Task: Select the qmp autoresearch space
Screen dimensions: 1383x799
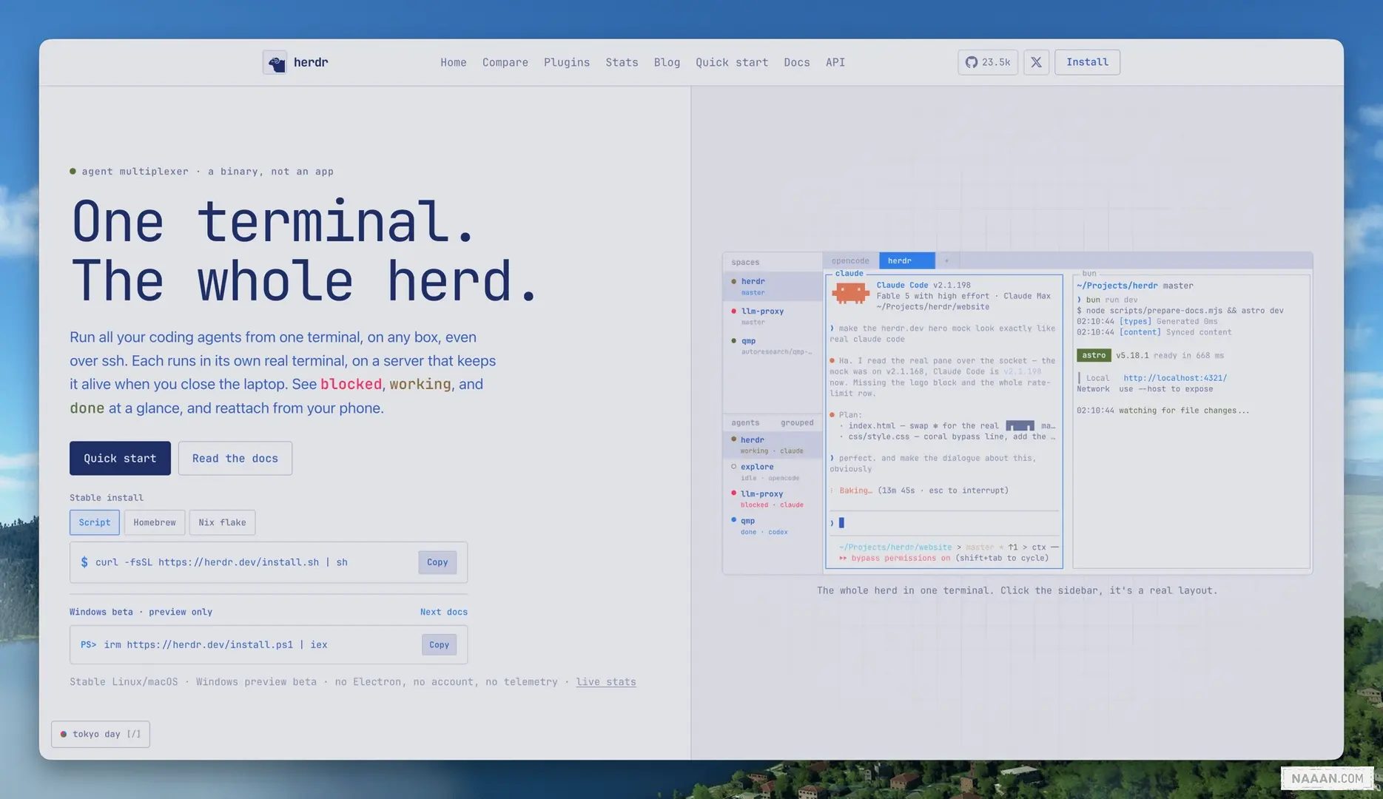Action: point(773,345)
